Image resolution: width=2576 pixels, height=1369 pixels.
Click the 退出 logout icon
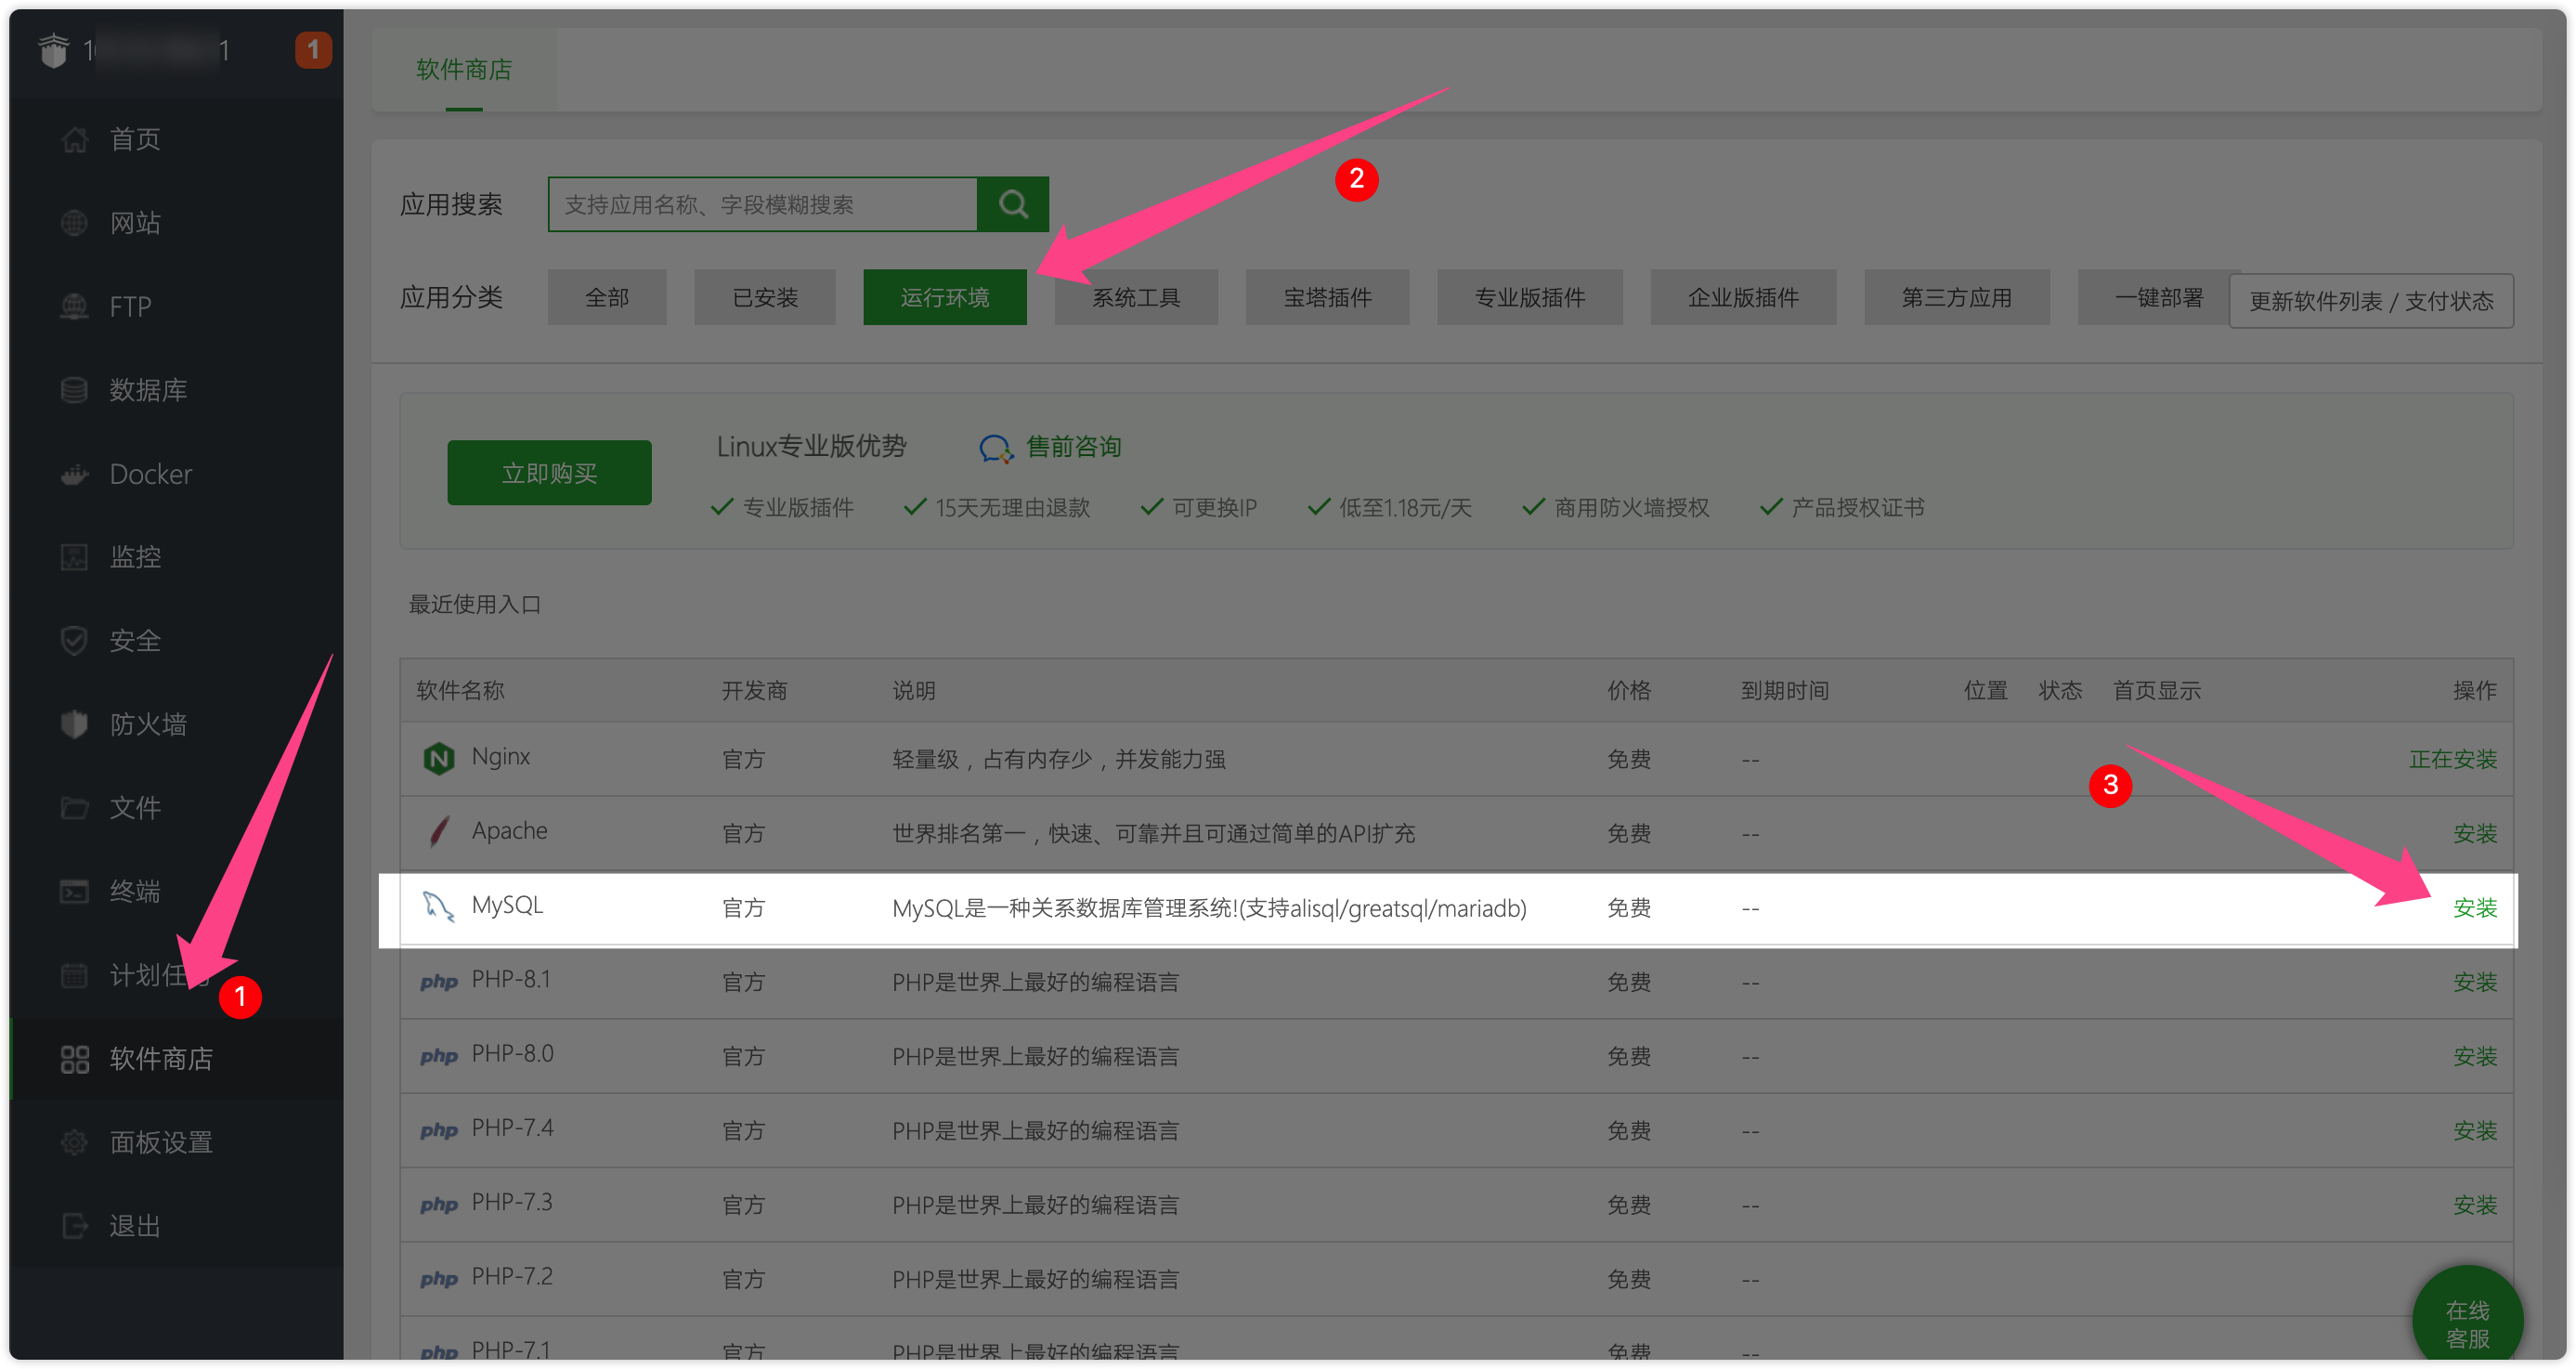(74, 1226)
